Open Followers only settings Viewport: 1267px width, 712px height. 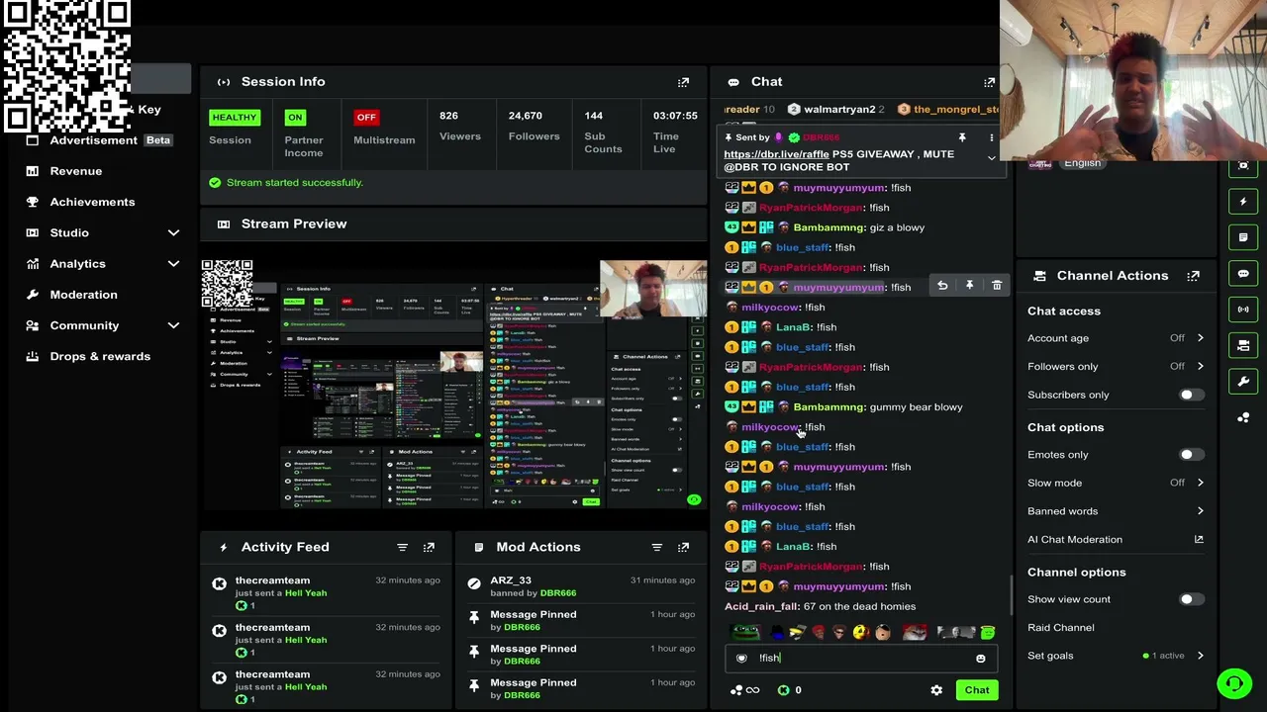tap(1116, 367)
